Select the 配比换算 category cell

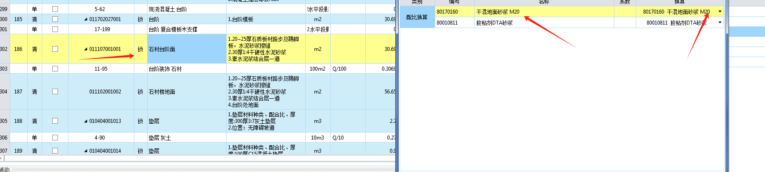[x=417, y=17]
